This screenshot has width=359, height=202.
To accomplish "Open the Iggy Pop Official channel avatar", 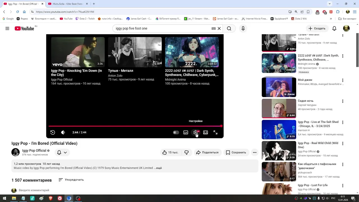I will click(15, 152).
